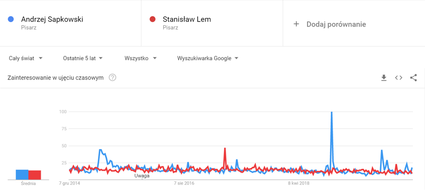The height and width of the screenshot is (190, 425).
Task: Open the Ostatnie 5 lat time range dropdown
Action: 83,58
